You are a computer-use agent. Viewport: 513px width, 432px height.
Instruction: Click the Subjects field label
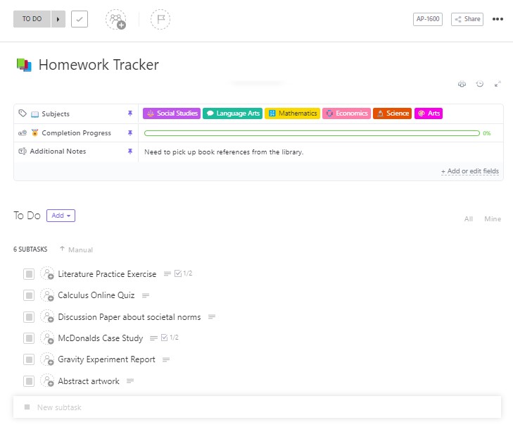coord(56,113)
